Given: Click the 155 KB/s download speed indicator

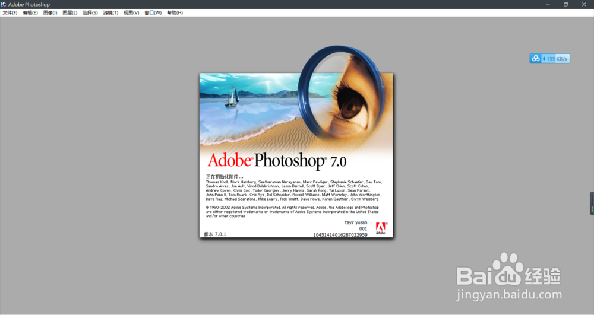Looking at the screenshot, I should (x=555, y=59).
